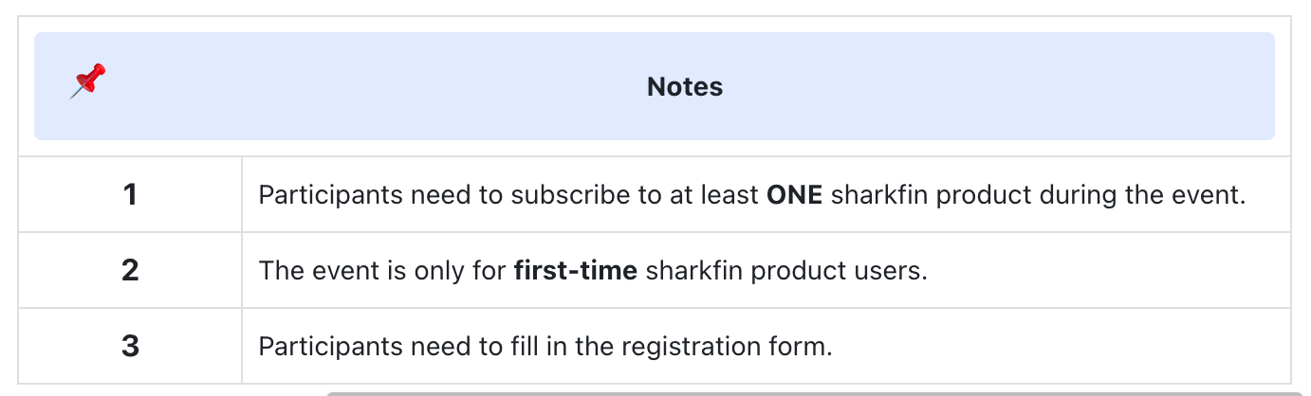Click the Notes header title
Image resolution: width=1311 pixels, height=396 pixels.
(x=684, y=87)
